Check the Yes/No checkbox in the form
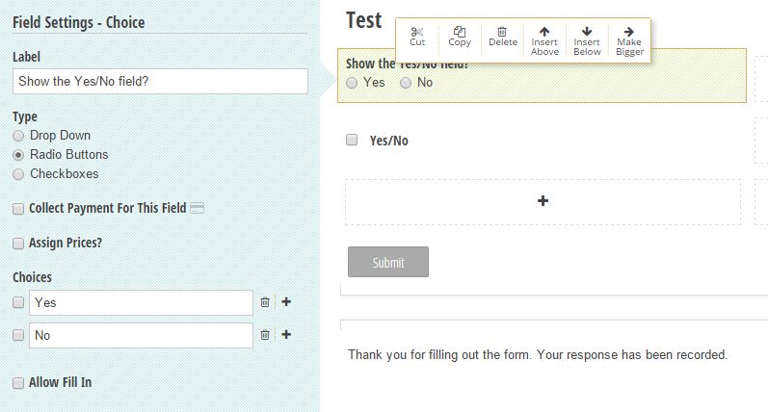This screenshot has width=768, height=412. click(x=352, y=140)
